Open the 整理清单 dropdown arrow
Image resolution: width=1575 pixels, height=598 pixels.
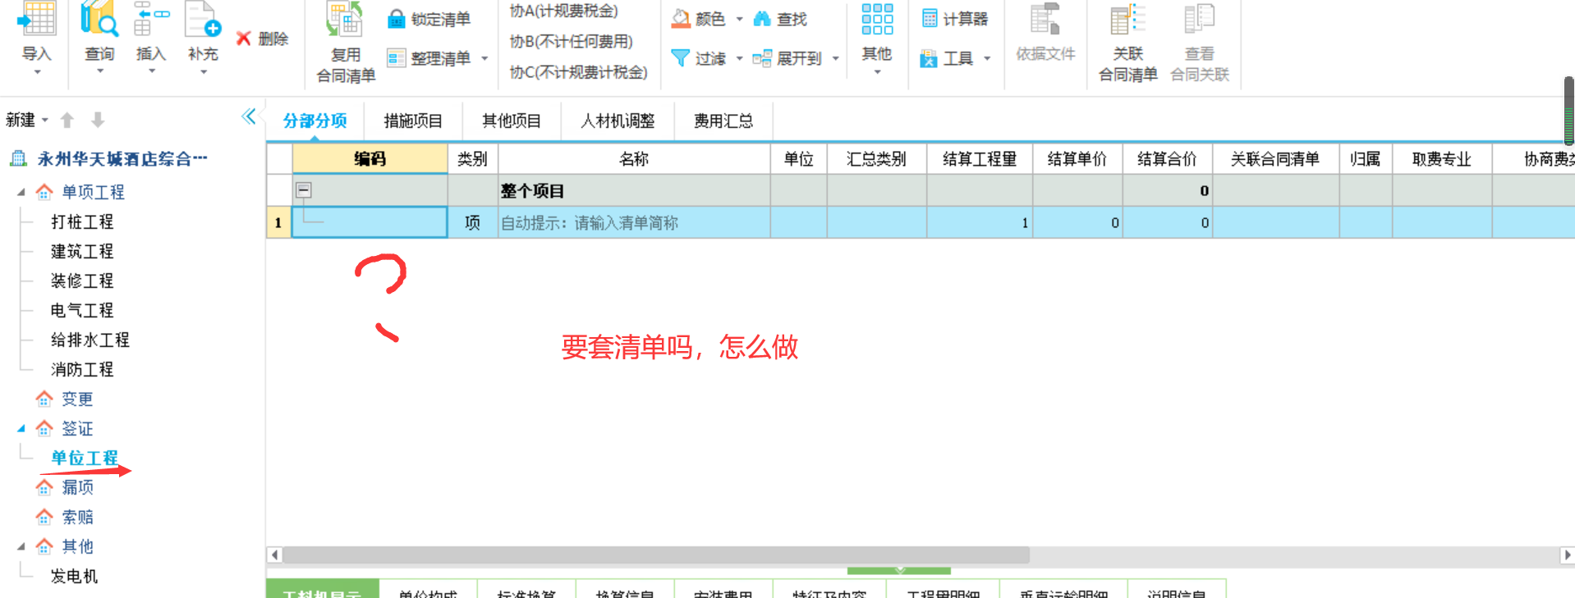pyautogui.click(x=484, y=58)
